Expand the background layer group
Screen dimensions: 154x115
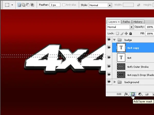click(x=114, y=82)
